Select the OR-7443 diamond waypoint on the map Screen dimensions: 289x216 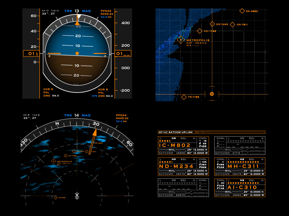212,24
